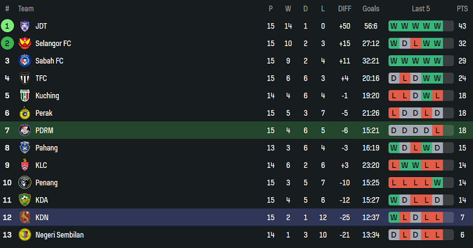Sort standings by DIFF column header

click(344, 8)
